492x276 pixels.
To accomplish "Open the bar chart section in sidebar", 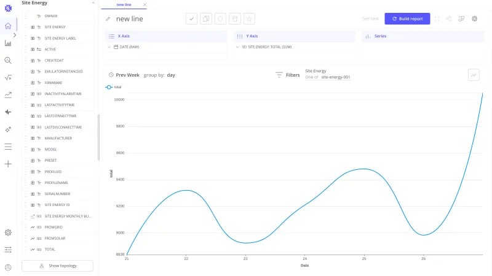I will (x=8, y=43).
